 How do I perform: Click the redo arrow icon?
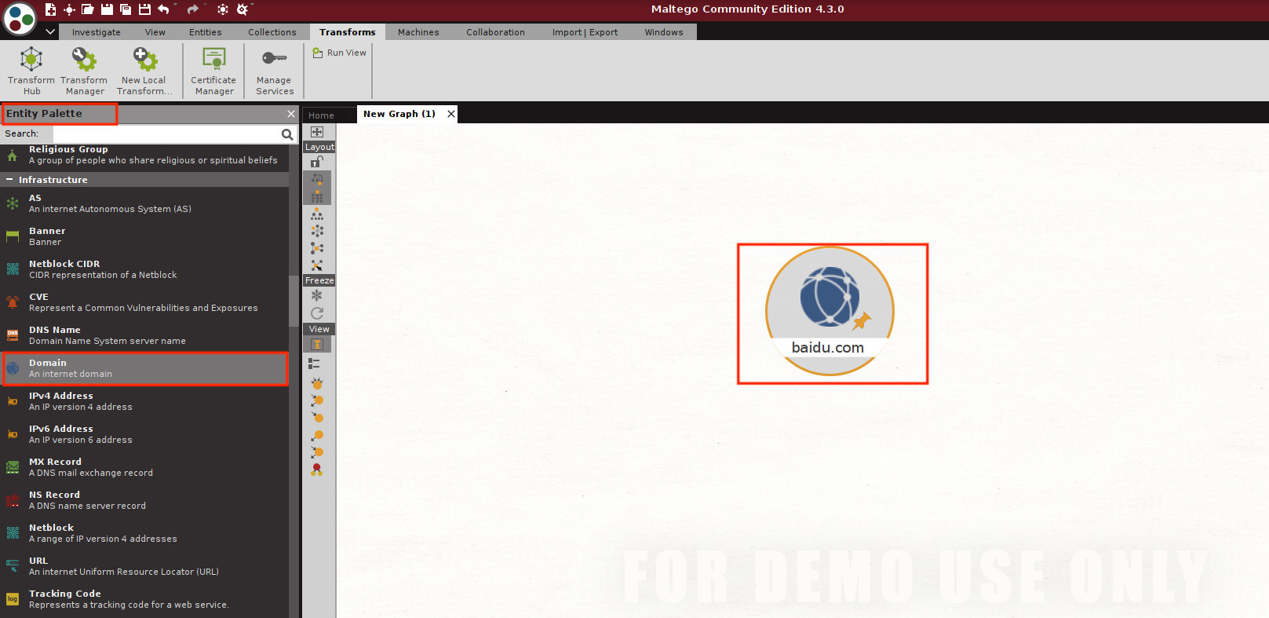pyautogui.click(x=192, y=9)
